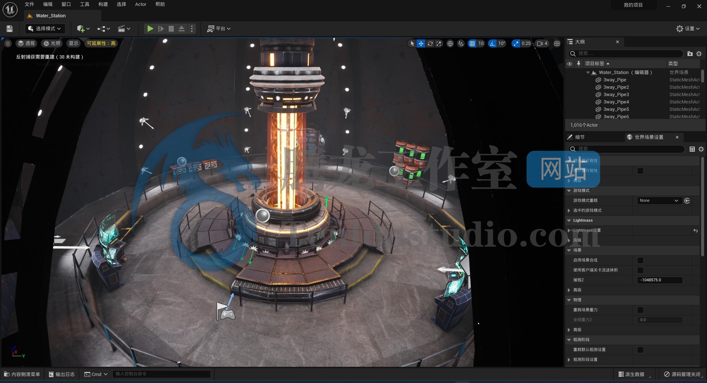Close the 大纲 outliner panel tab

[x=618, y=42]
